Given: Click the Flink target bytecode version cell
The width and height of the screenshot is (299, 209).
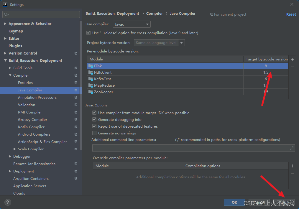Looking at the screenshot, I should click(x=266, y=66).
